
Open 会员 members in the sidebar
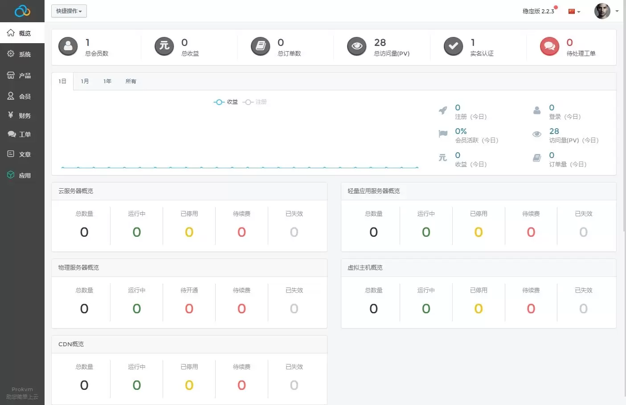pyautogui.click(x=22, y=96)
